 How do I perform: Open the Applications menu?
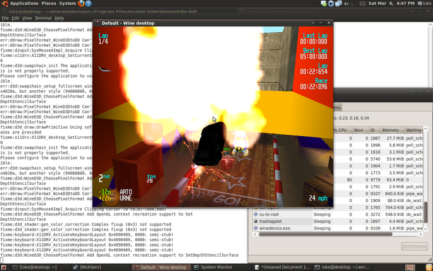pyautogui.click(x=24, y=3)
